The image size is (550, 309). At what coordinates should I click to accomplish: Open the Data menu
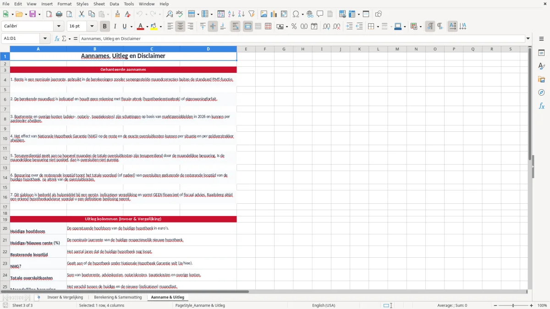coord(114,4)
